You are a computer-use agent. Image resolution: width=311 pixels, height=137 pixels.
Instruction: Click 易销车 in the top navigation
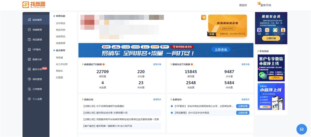coord(243,5)
